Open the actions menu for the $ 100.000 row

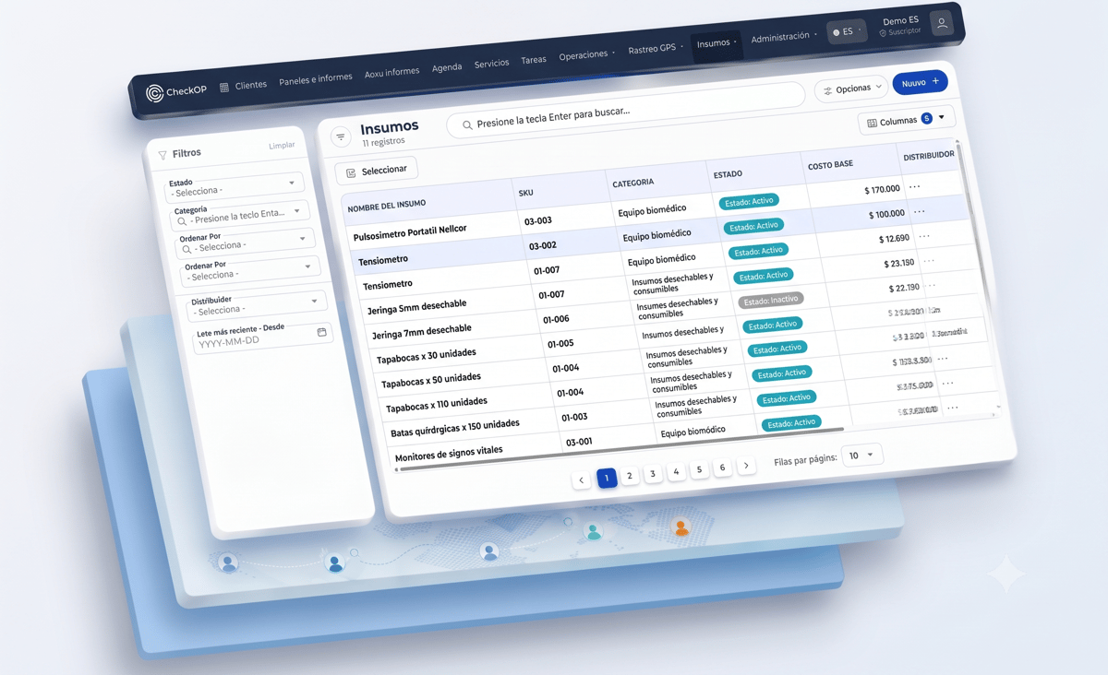tap(919, 212)
